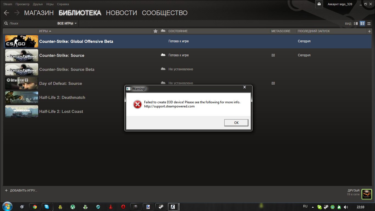375x211 pixels.
Task: Sort by the favorites star column
Action: [155, 31]
